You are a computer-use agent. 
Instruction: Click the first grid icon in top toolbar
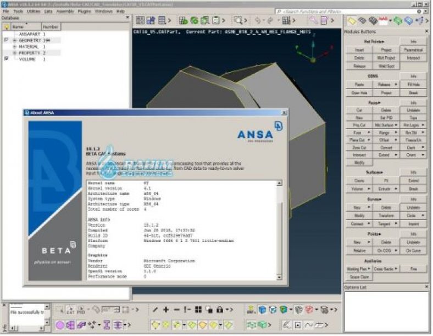[x=140, y=20]
